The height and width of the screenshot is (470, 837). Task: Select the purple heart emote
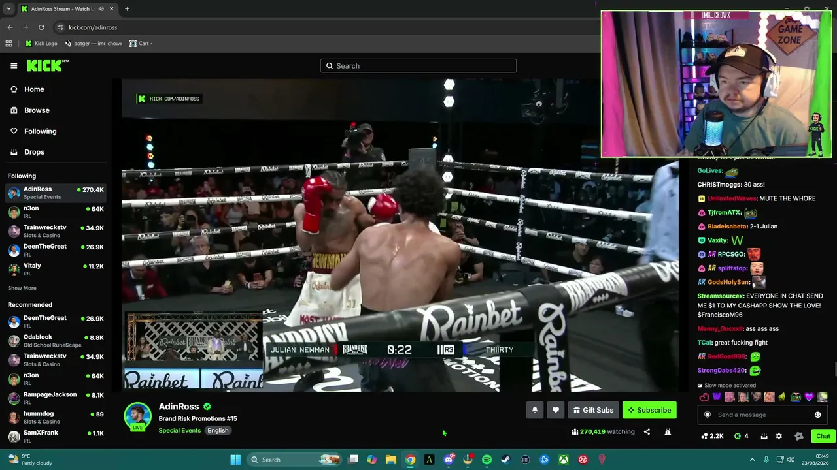(809, 397)
